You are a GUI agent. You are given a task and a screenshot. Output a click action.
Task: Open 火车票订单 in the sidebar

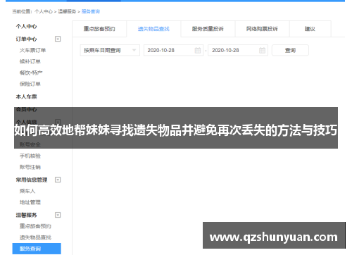[32, 50]
